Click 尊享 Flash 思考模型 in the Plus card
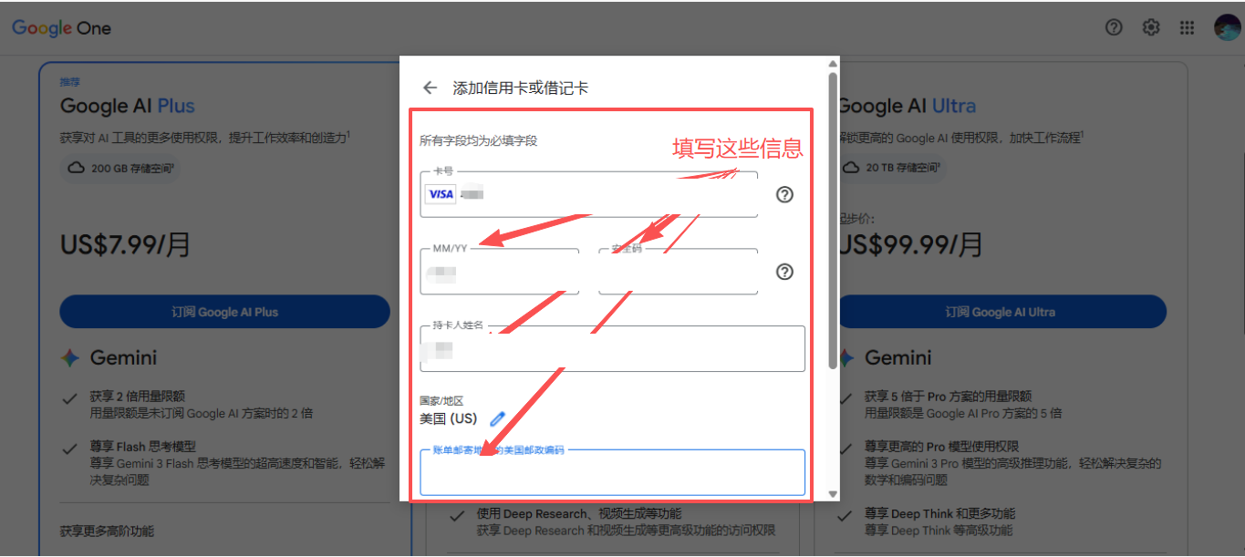This screenshot has width=1245, height=557. pyautogui.click(x=143, y=447)
